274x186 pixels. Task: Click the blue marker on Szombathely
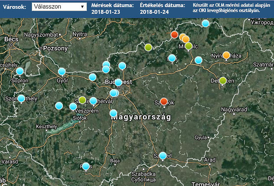click(21, 98)
